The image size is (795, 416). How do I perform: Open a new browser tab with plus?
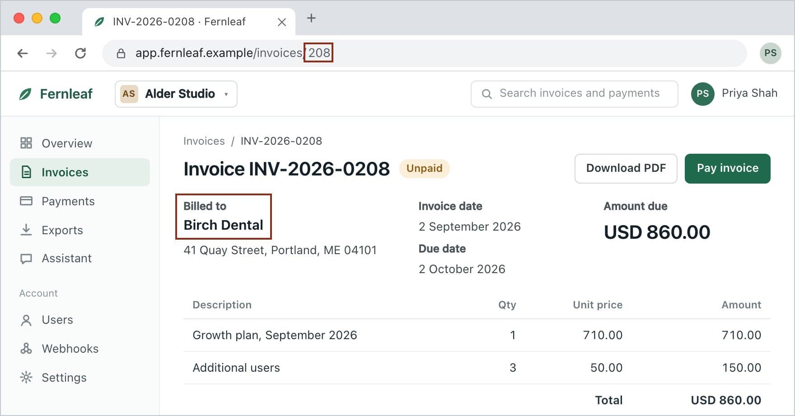click(311, 18)
